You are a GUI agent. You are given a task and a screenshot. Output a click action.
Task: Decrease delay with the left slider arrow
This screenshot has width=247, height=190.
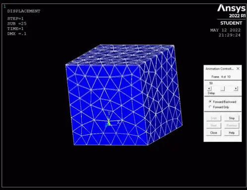pos(209,89)
